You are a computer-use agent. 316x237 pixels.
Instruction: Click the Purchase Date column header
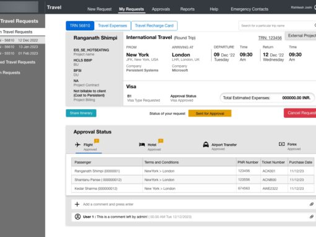pyautogui.click(x=301, y=162)
